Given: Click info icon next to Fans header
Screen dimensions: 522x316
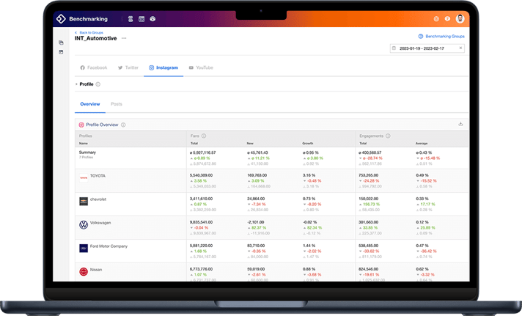Looking at the screenshot, I should pyautogui.click(x=204, y=136).
